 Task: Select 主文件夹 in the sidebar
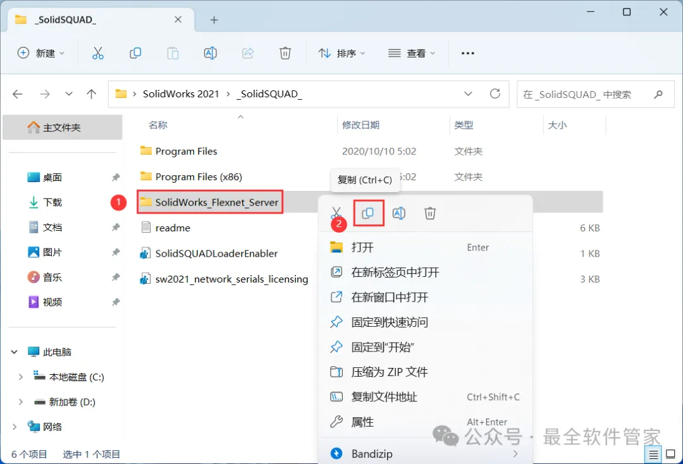point(62,127)
